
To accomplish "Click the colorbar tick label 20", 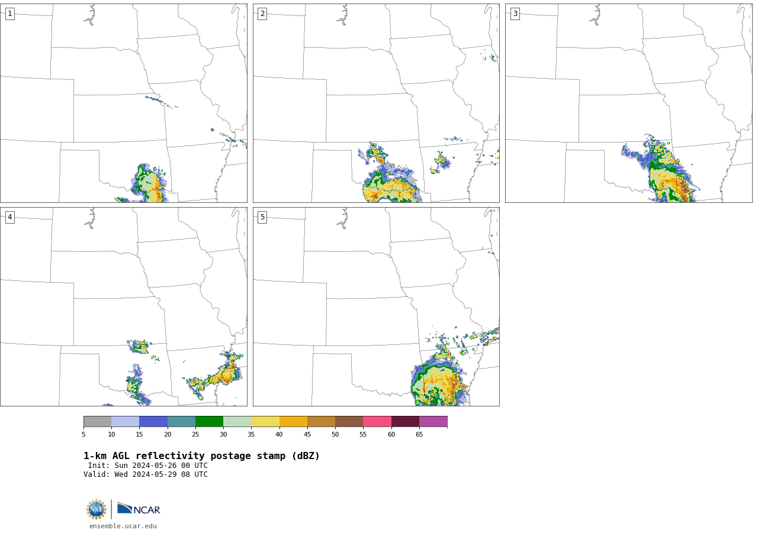I will (x=168, y=434).
